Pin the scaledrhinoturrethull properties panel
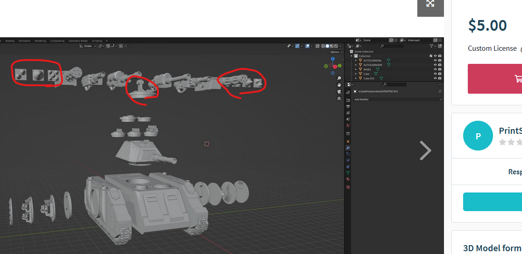Screen dimensions: 522x254 pyautogui.click(x=440, y=91)
